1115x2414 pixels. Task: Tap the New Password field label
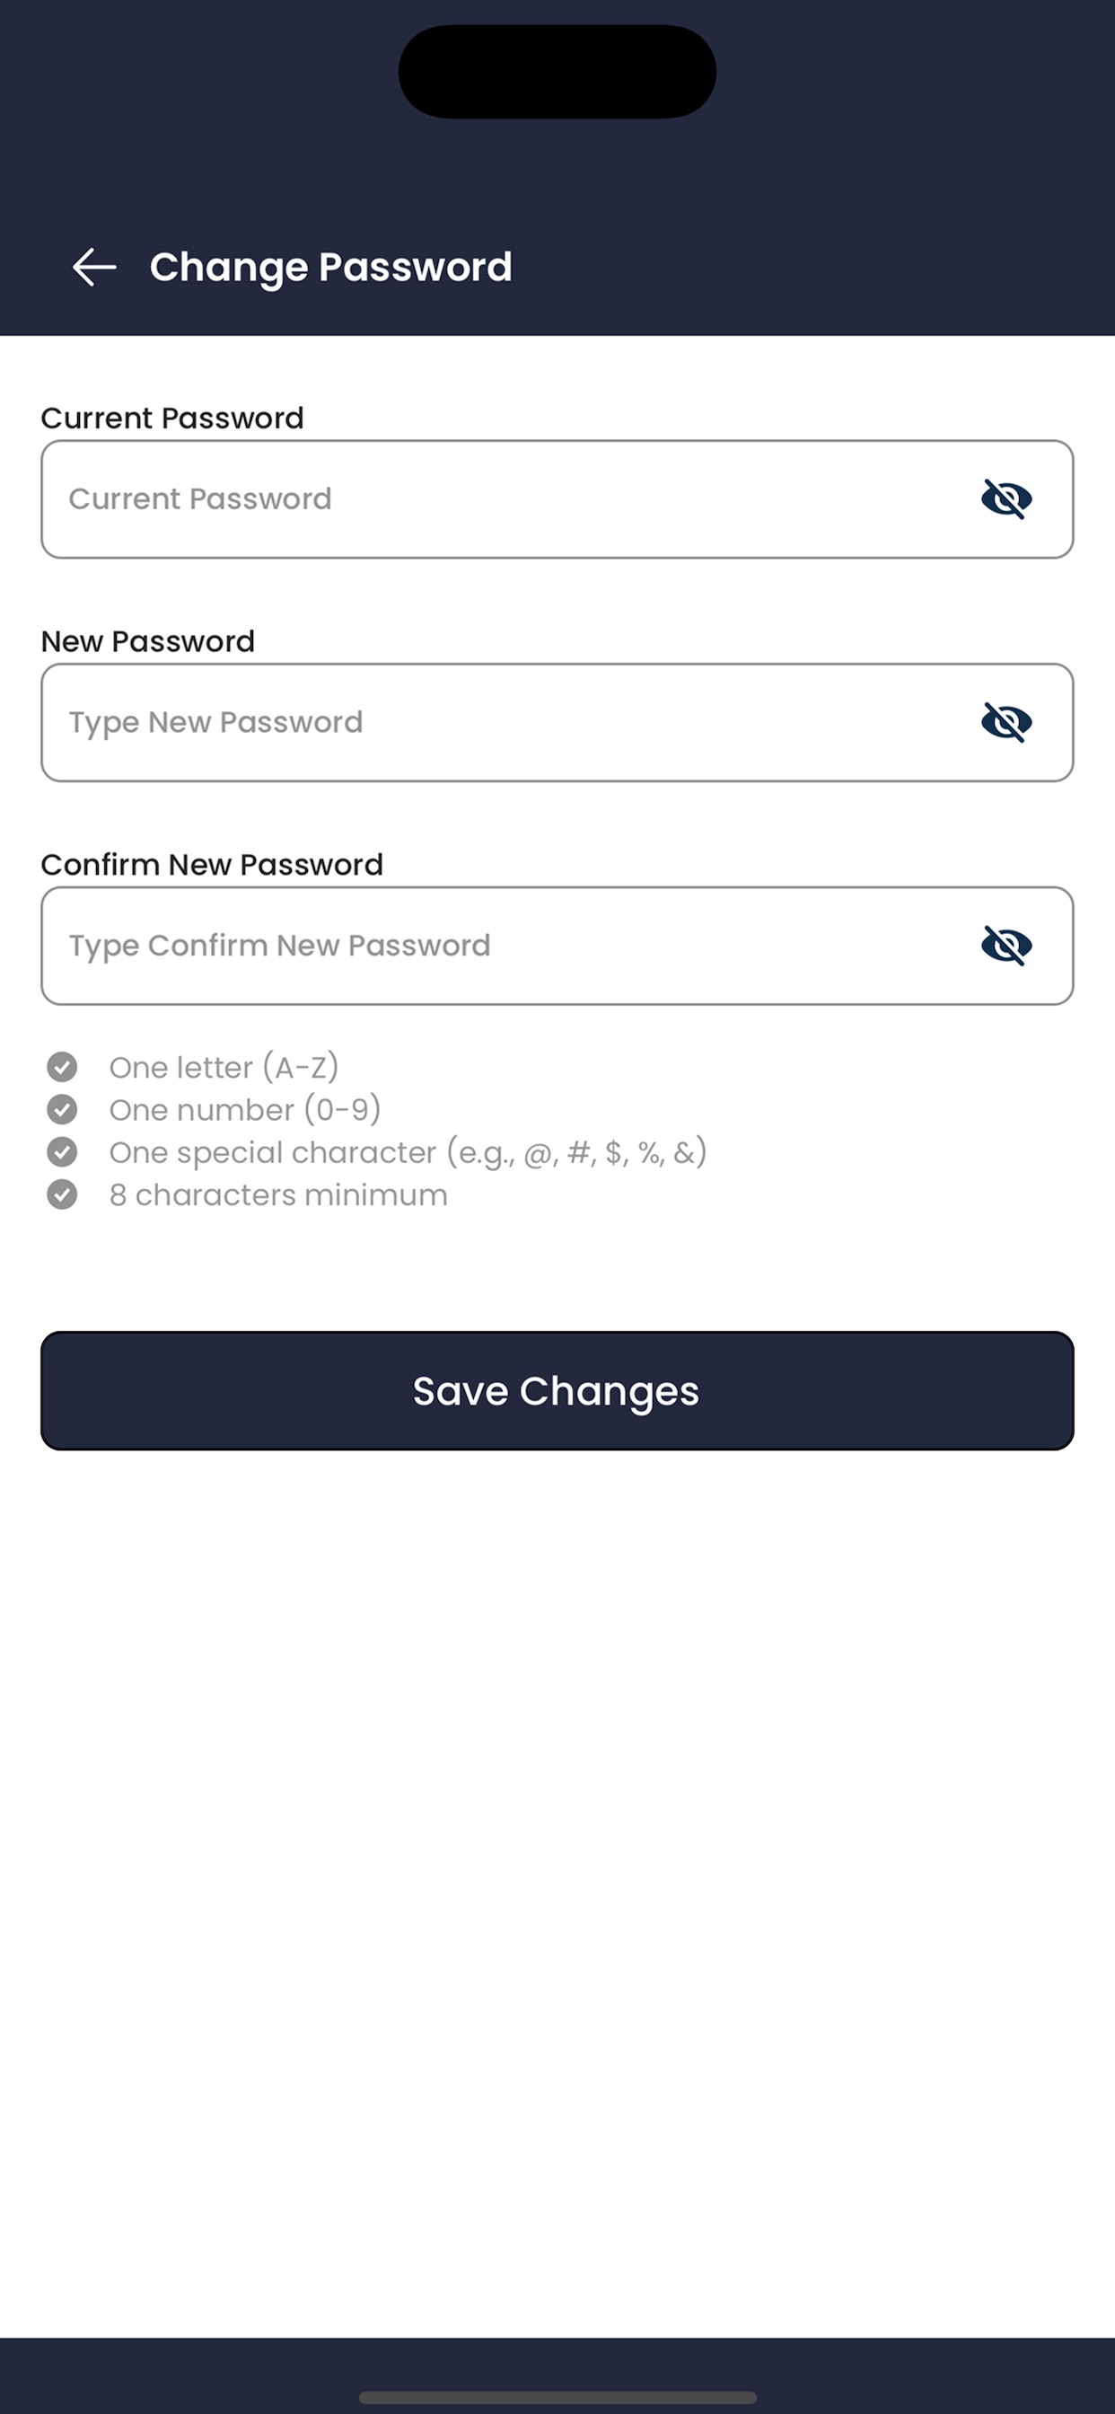(148, 642)
